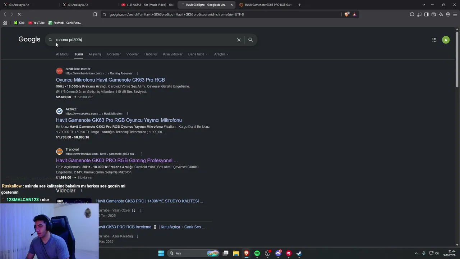This screenshot has height=259, width=460.
Task: Open Leo AI sparkle icon
Action: tap(441, 14)
